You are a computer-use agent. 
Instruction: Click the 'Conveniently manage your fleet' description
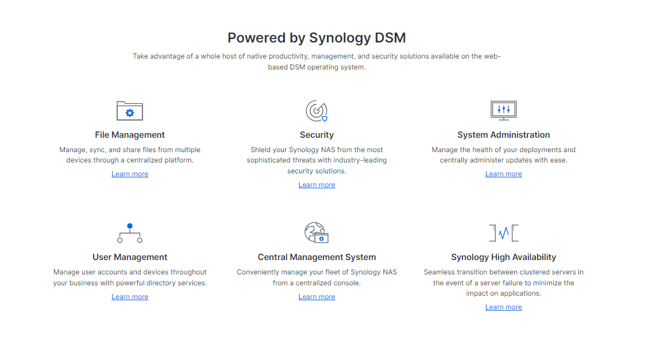point(317,277)
